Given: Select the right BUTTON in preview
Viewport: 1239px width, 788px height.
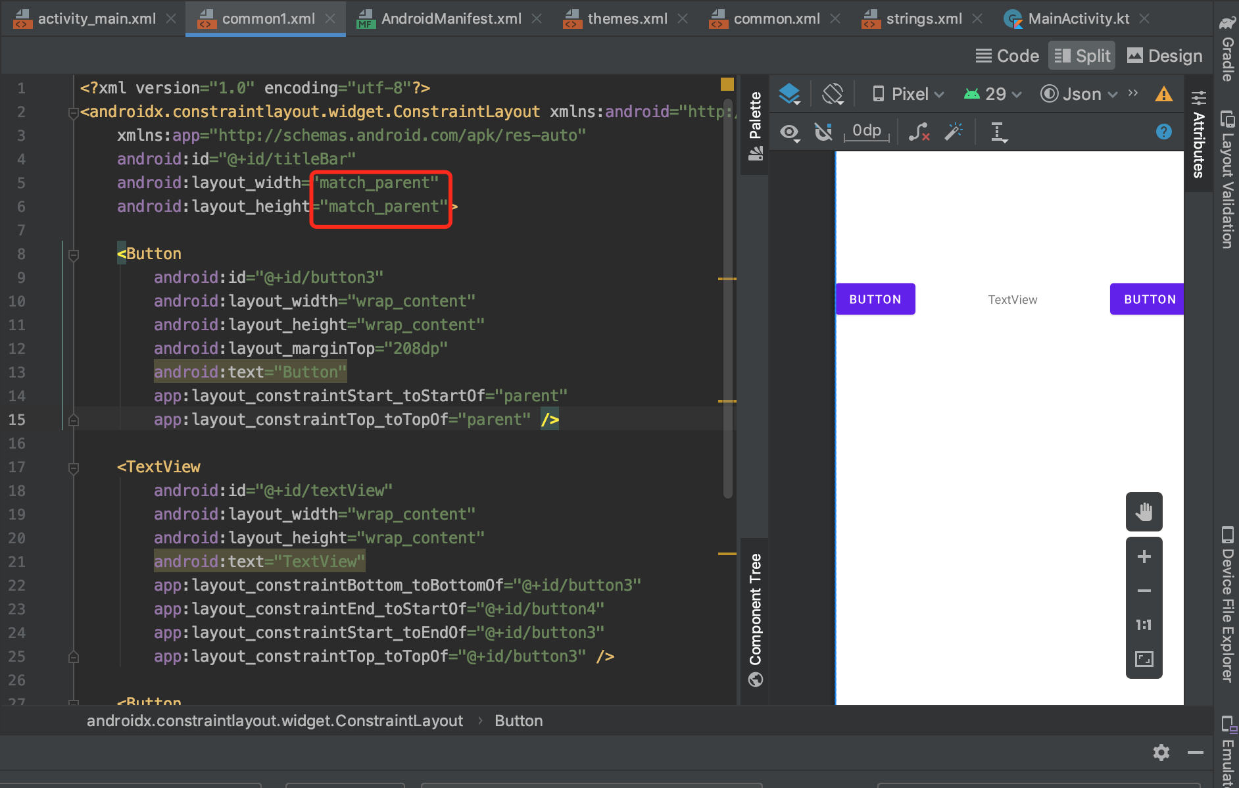Looking at the screenshot, I should point(1147,299).
